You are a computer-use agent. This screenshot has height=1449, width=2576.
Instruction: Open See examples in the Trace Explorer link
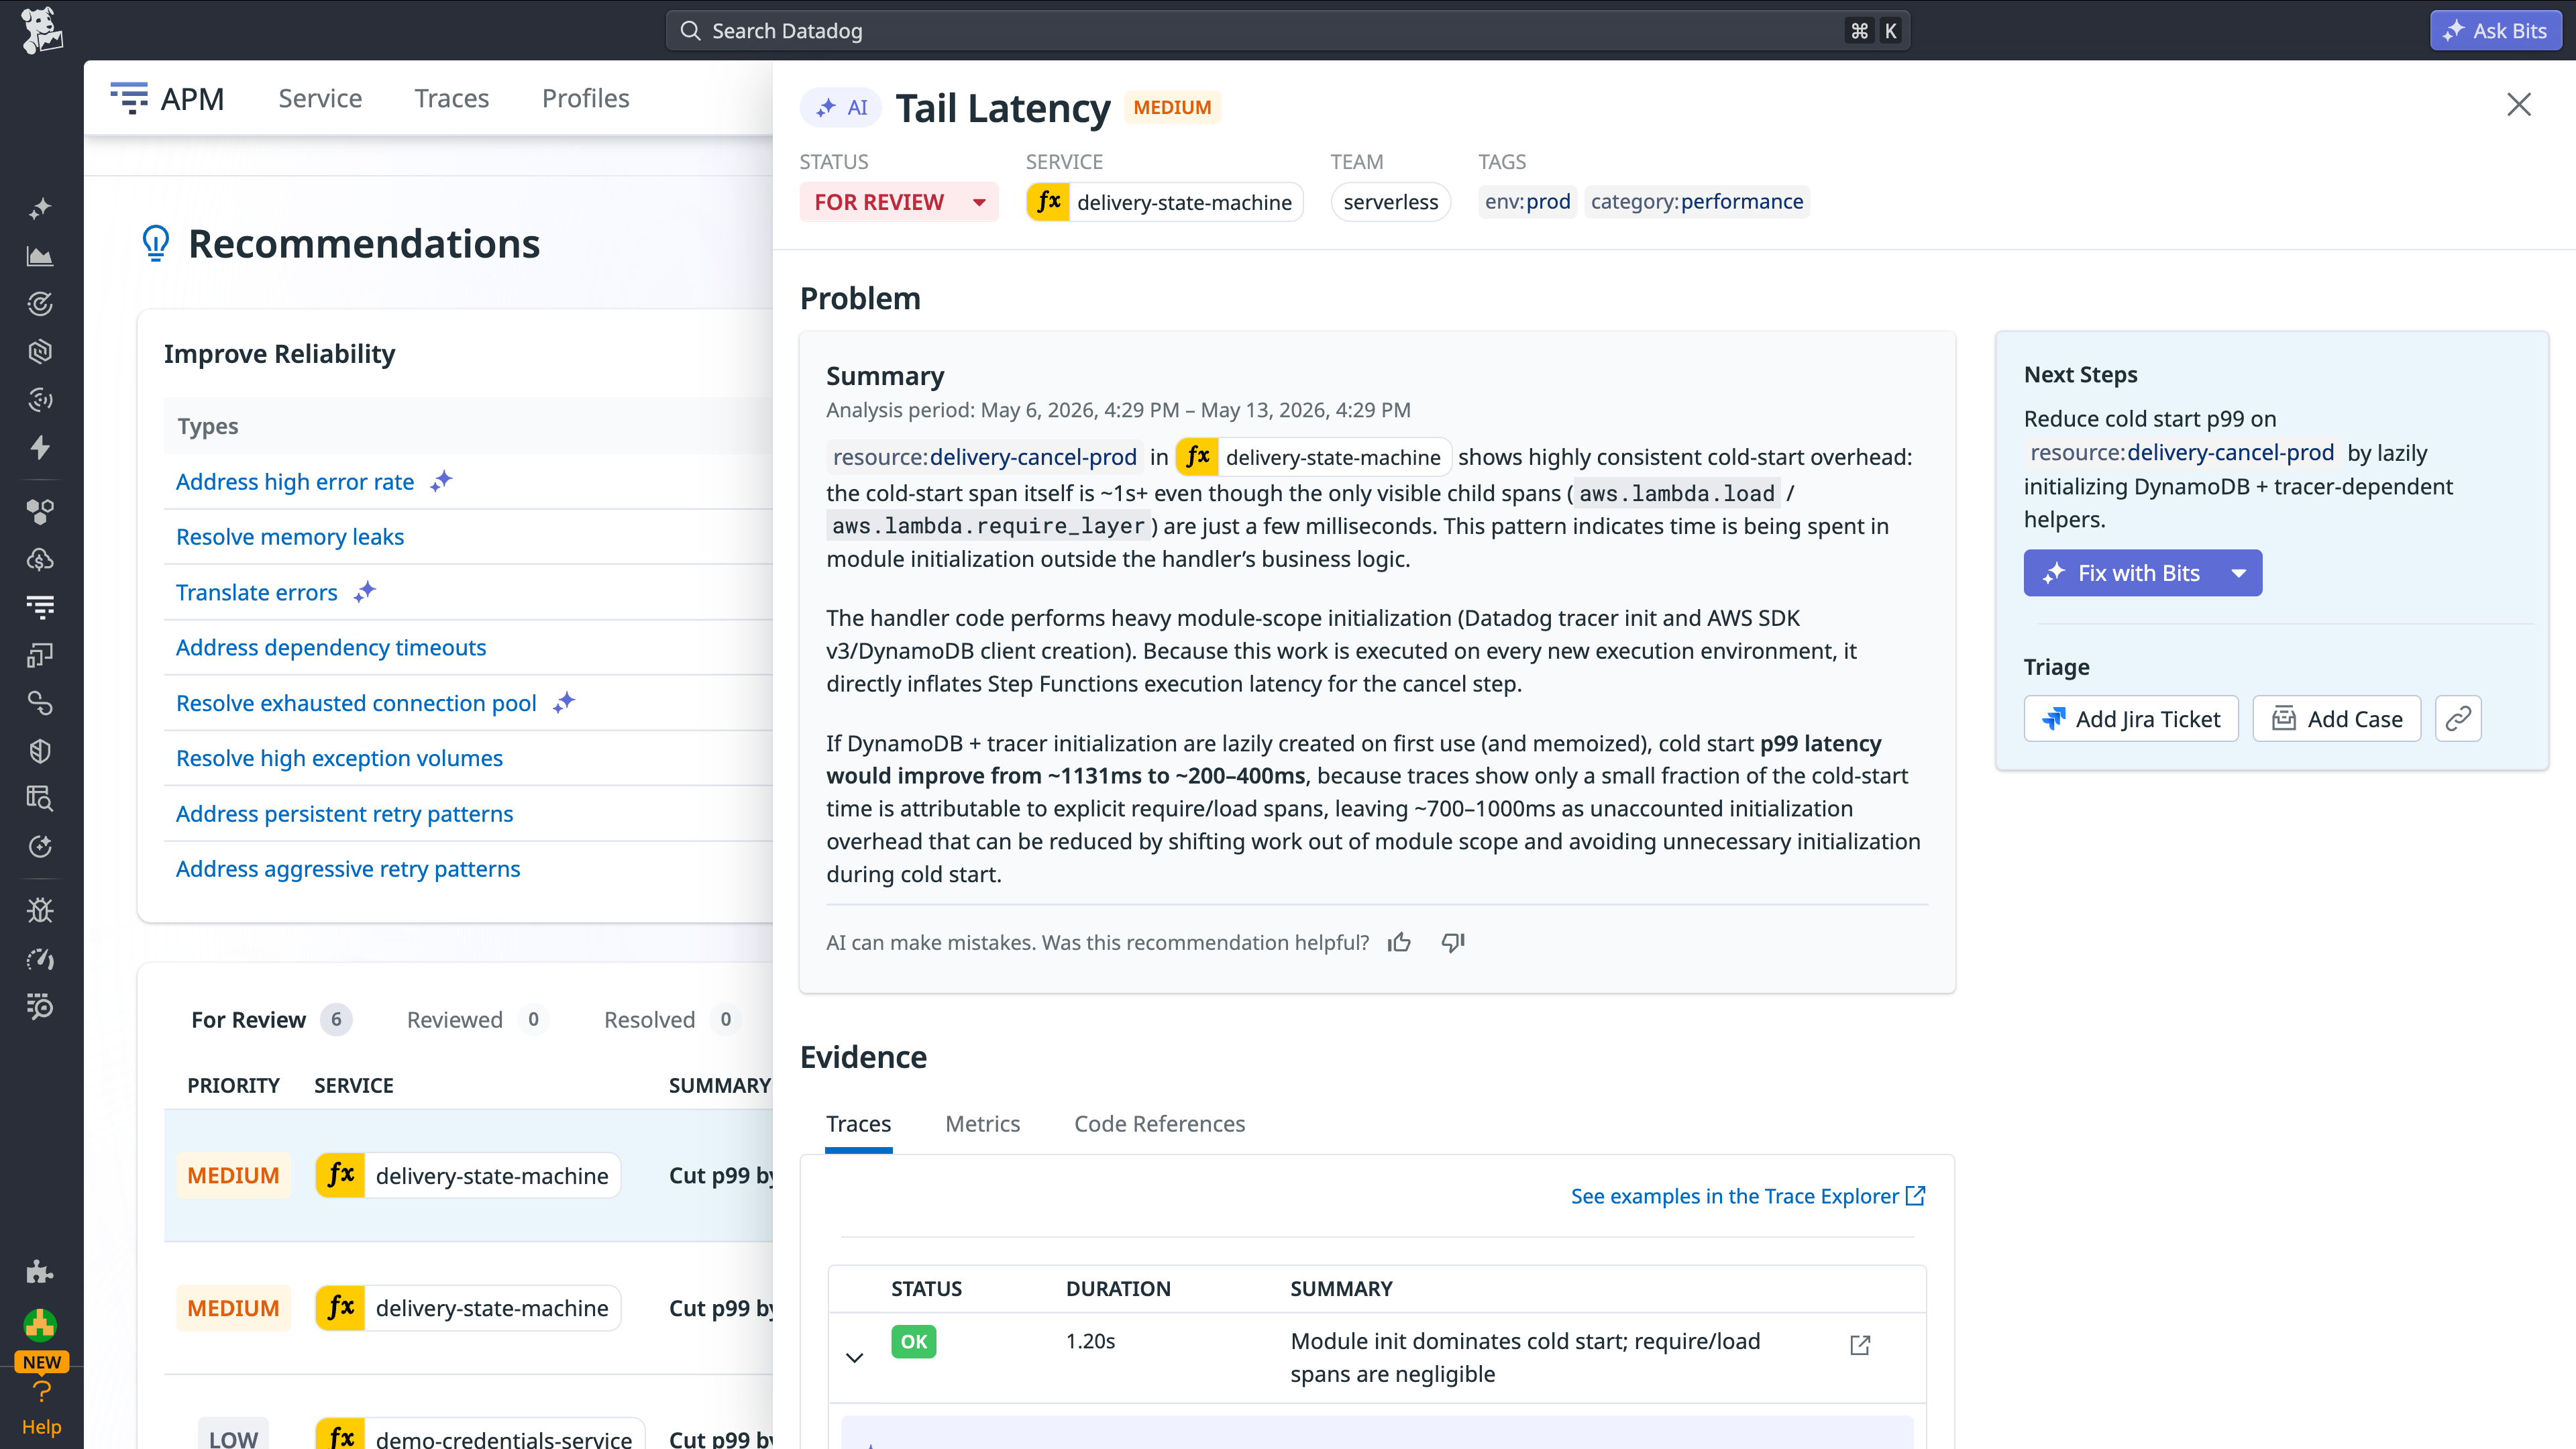pyautogui.click(x=1748, y=1196)
